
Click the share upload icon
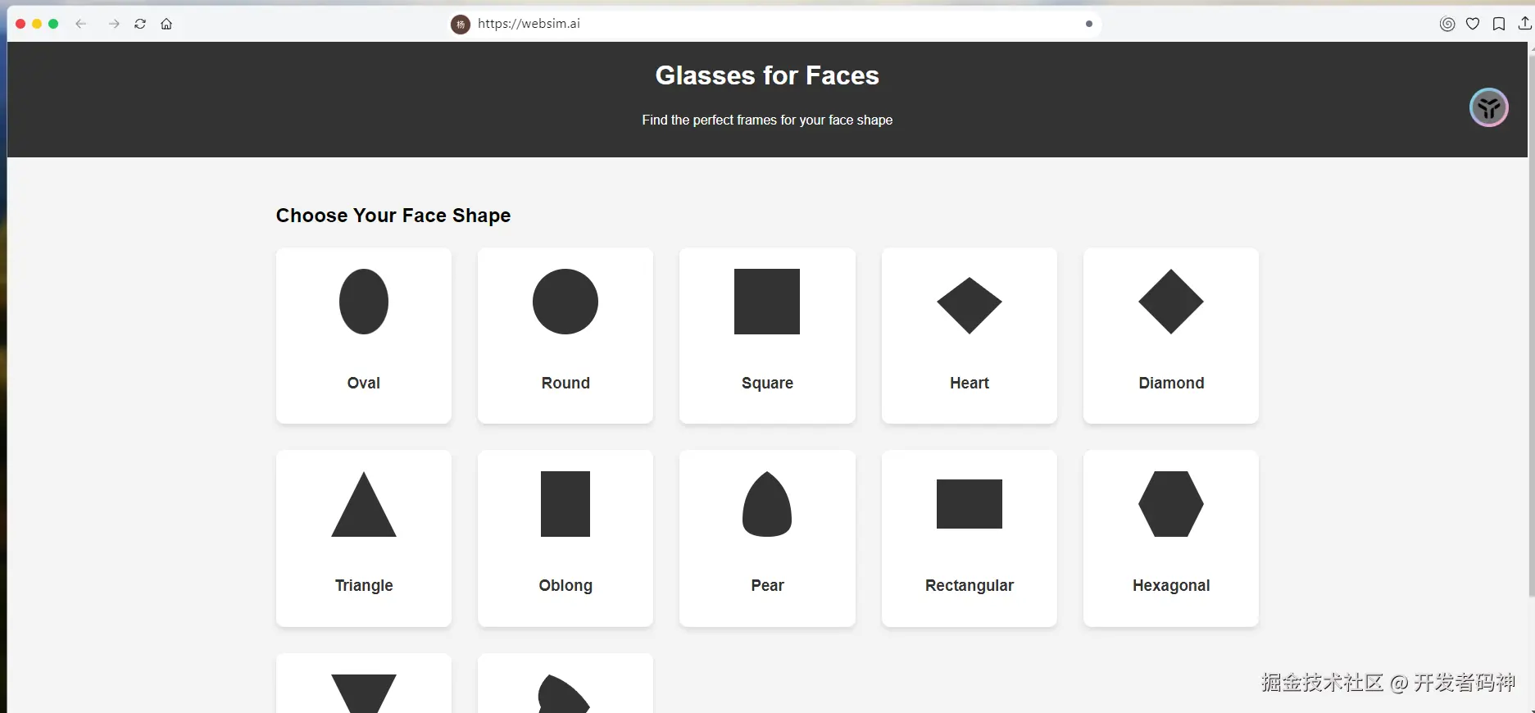pos(1524,24)
